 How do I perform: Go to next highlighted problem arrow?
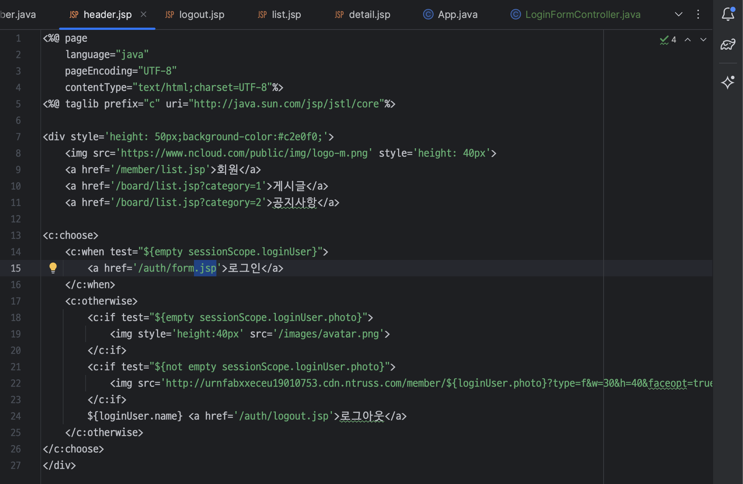point(703,40)
